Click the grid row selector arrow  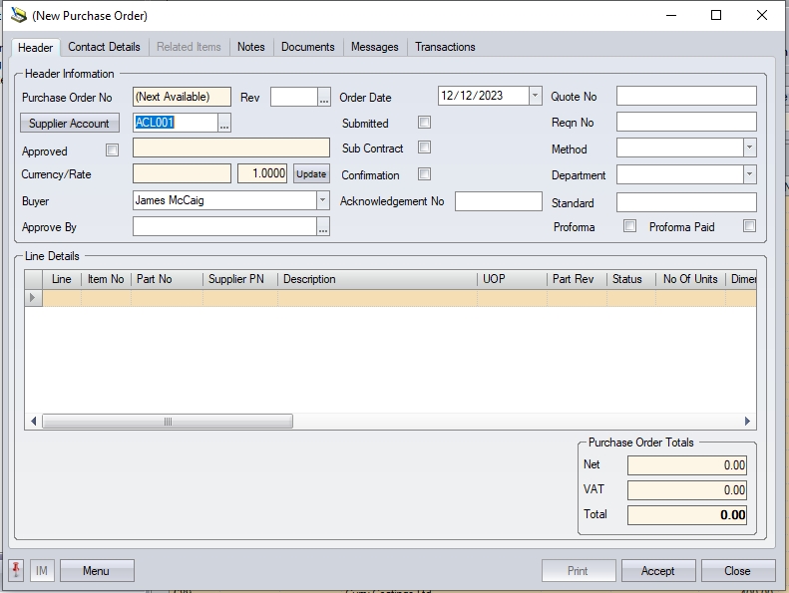(x=33, y=298)
